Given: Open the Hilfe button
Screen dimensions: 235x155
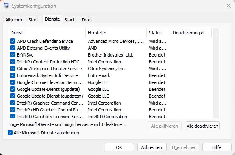Looking at the screenshot, I should click(x=217, y=147).
